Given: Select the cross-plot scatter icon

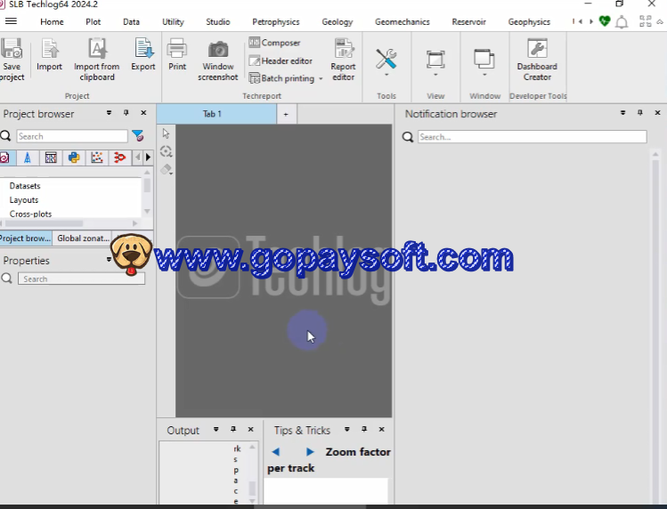Looking at the screenshot, I should 97,158.
